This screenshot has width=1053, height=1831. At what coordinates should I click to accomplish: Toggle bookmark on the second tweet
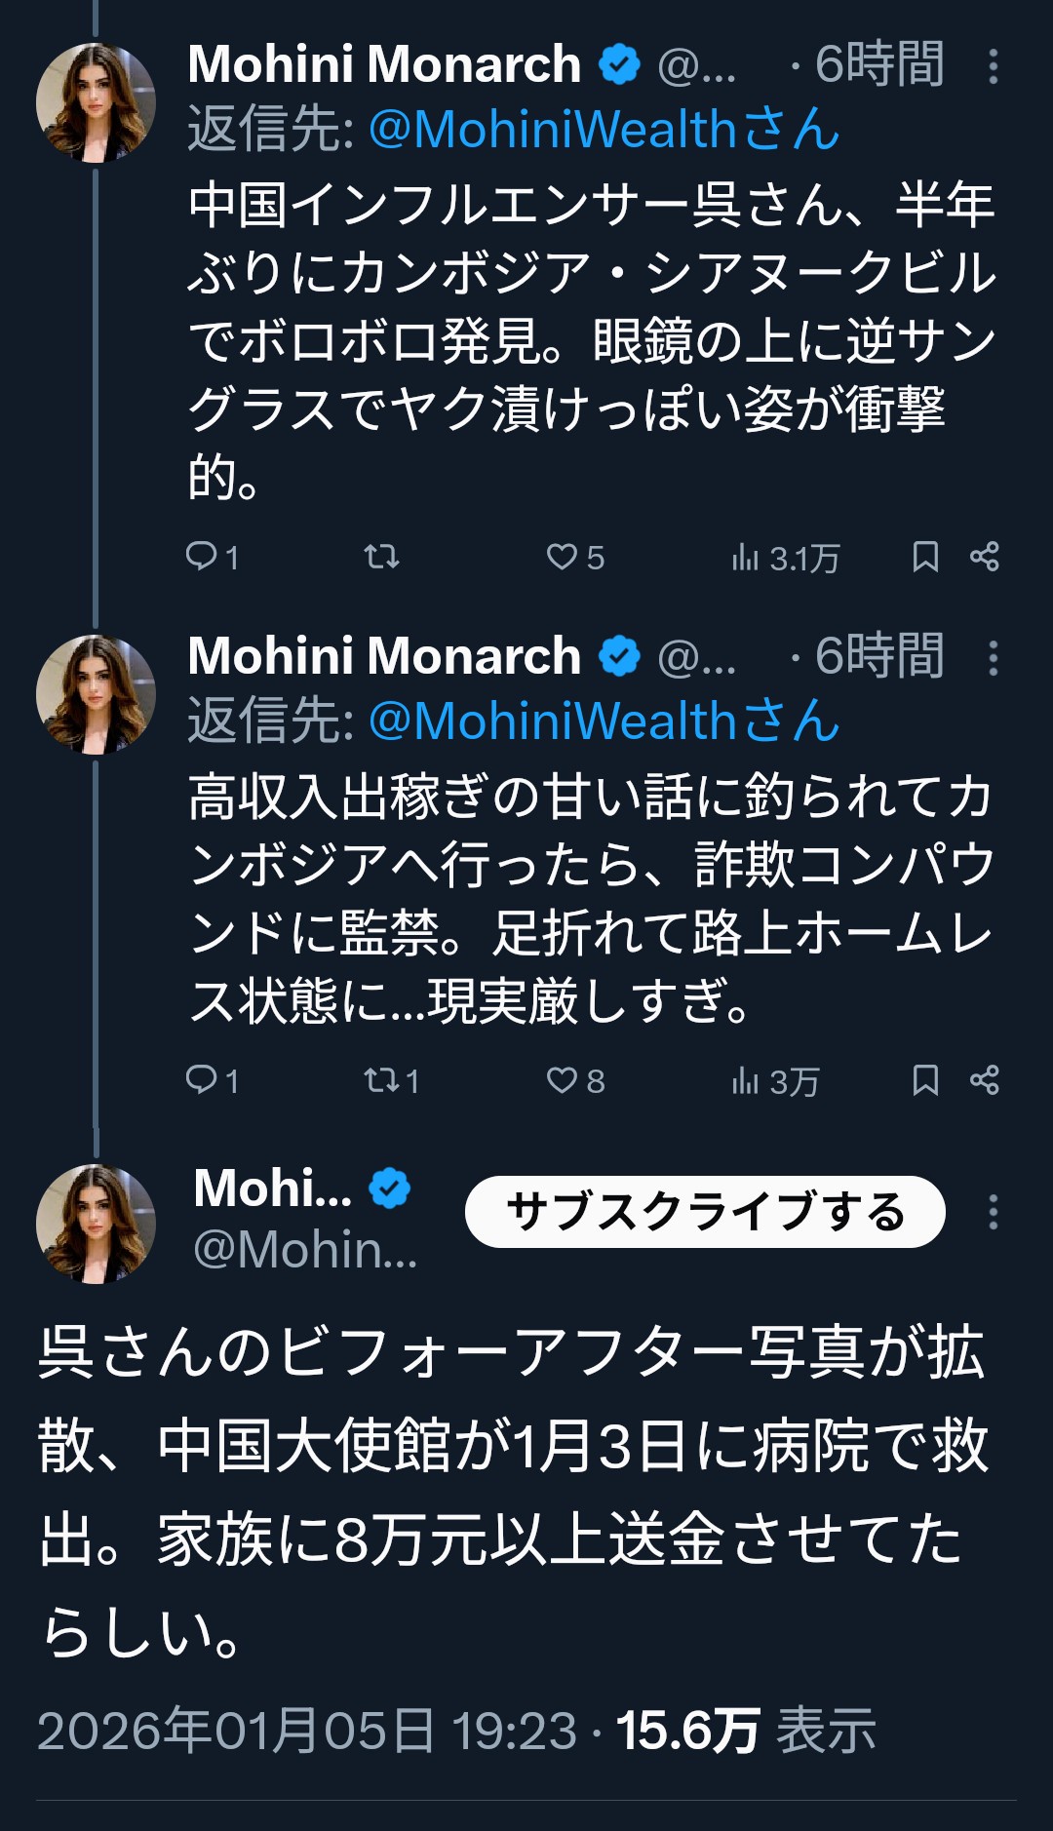(x=924, y=1080)
